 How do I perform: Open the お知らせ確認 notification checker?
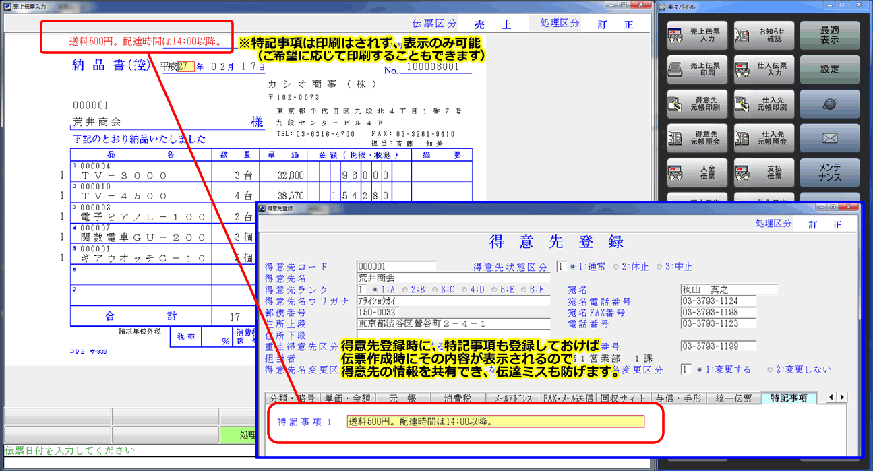pyautogui.click(x=765, y=34)
